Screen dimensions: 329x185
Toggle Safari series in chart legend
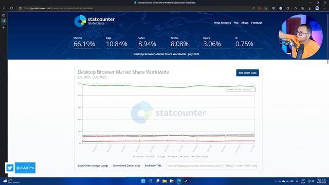[x=150, y=156]
